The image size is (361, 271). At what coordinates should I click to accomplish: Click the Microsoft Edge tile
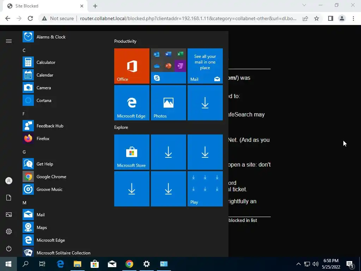[132, 103]
